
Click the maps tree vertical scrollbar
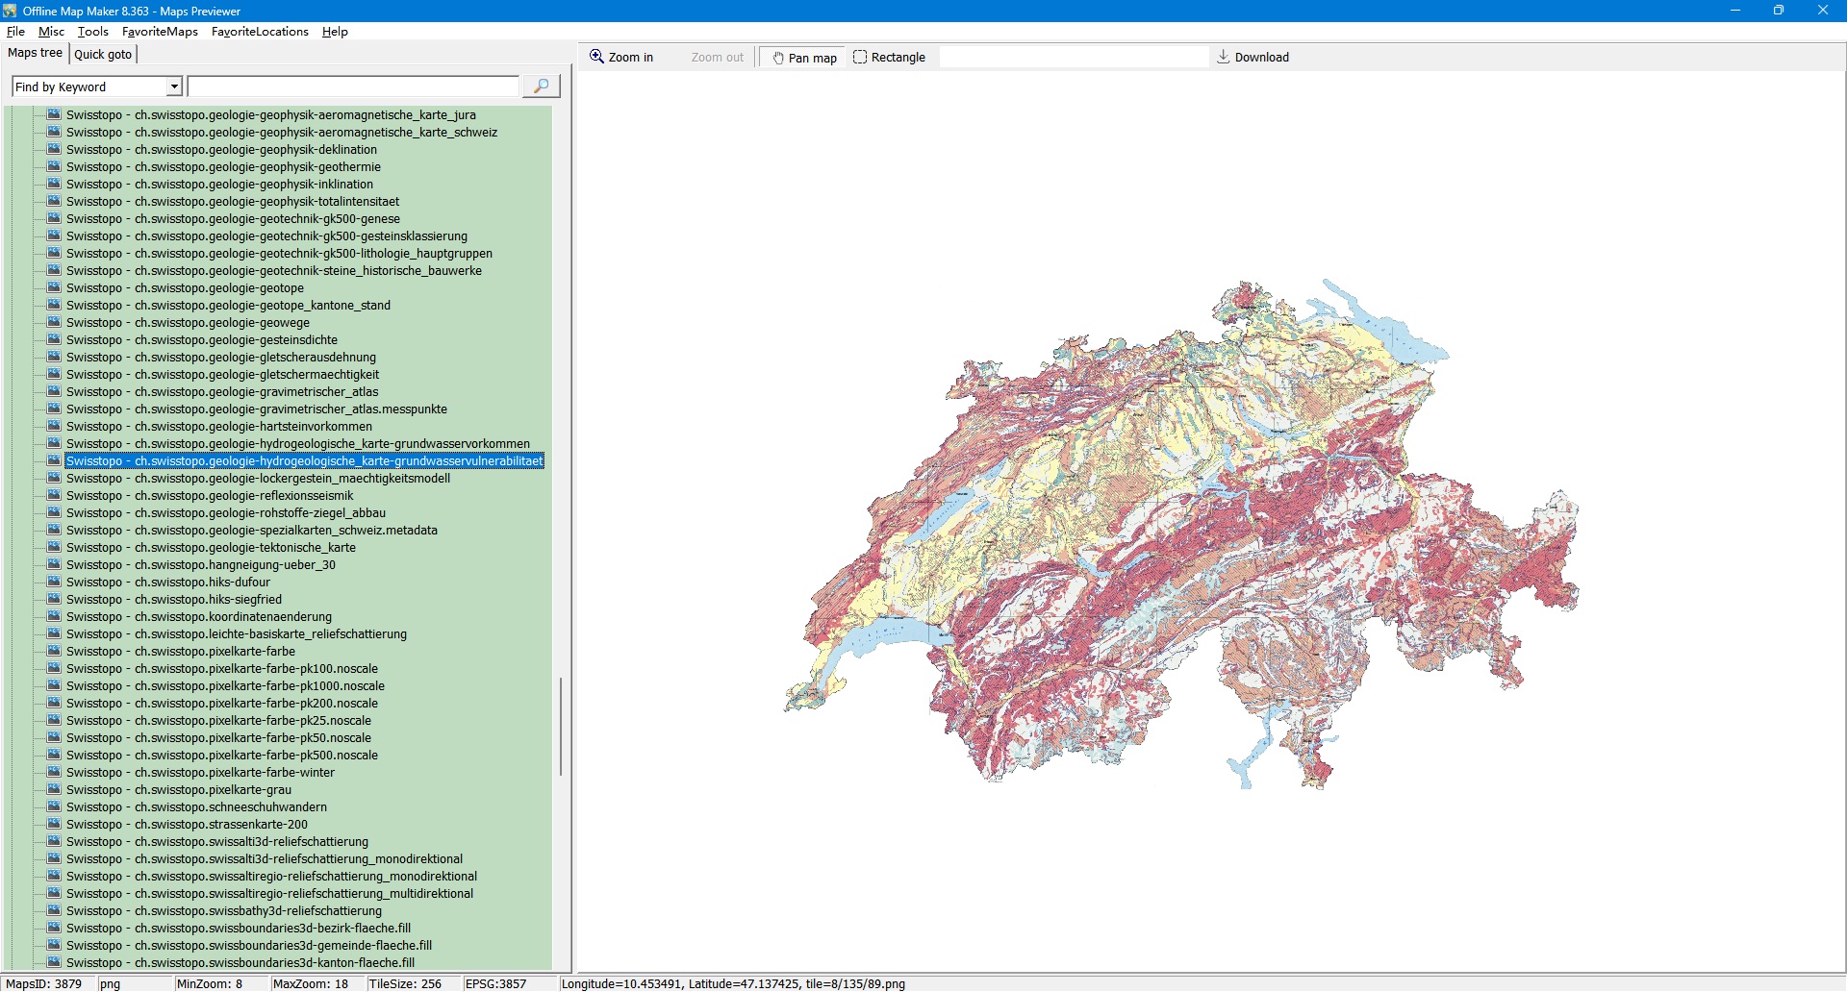click(561, 726)
